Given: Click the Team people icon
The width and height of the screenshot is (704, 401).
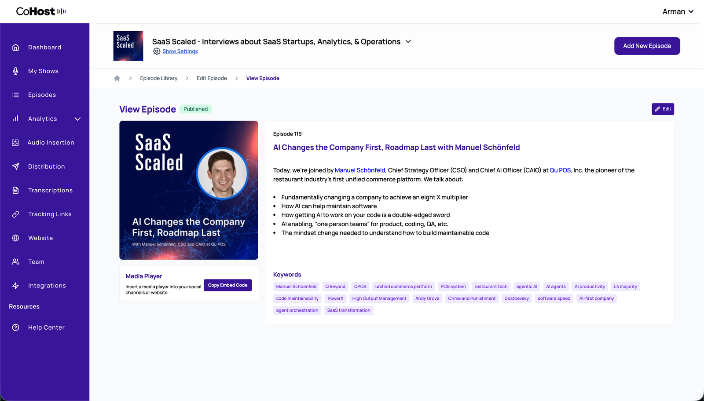Looking at the screenshot, I should [15, 261].
